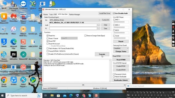Toggle the Use Disable Auth checkbox

tap(114, 13)
